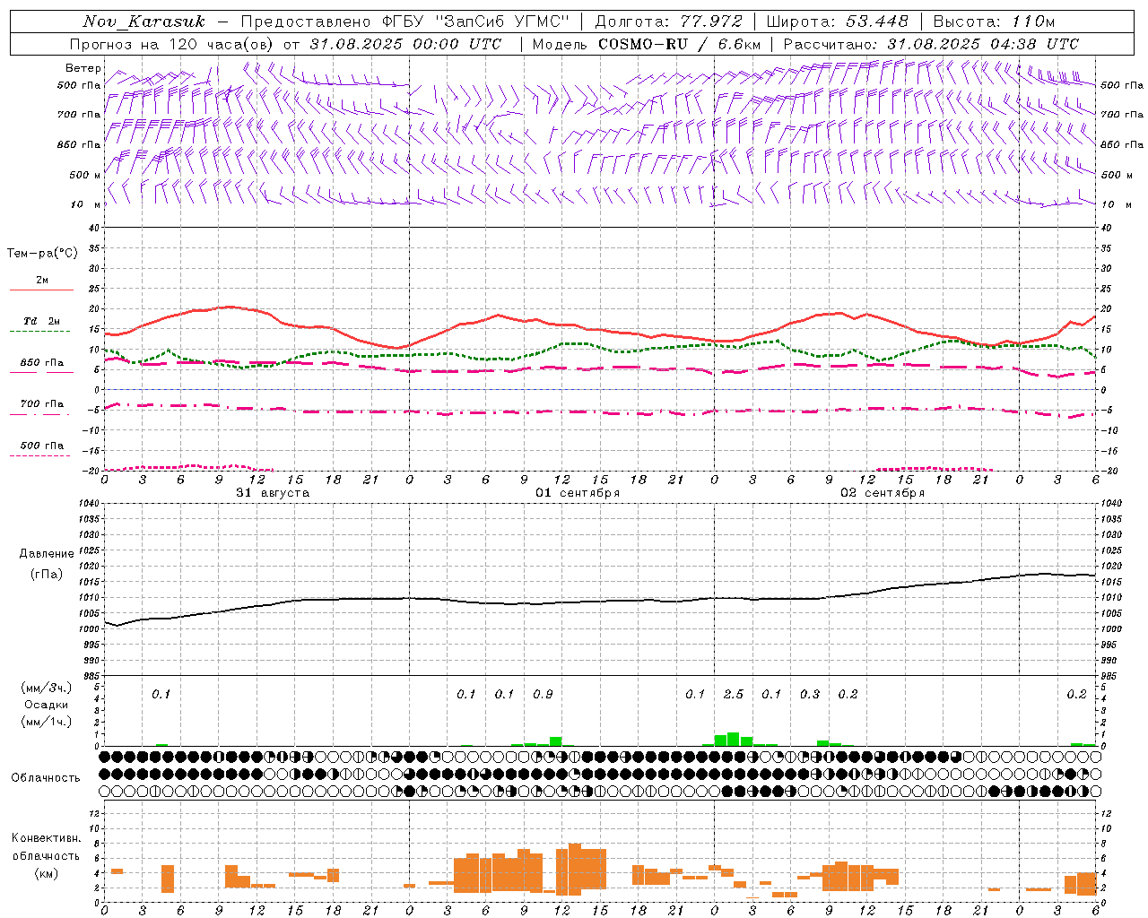
Task: Click "Рассчитано: 31.08.2025 04:38 UTC" text
Action: coord(931,44)
